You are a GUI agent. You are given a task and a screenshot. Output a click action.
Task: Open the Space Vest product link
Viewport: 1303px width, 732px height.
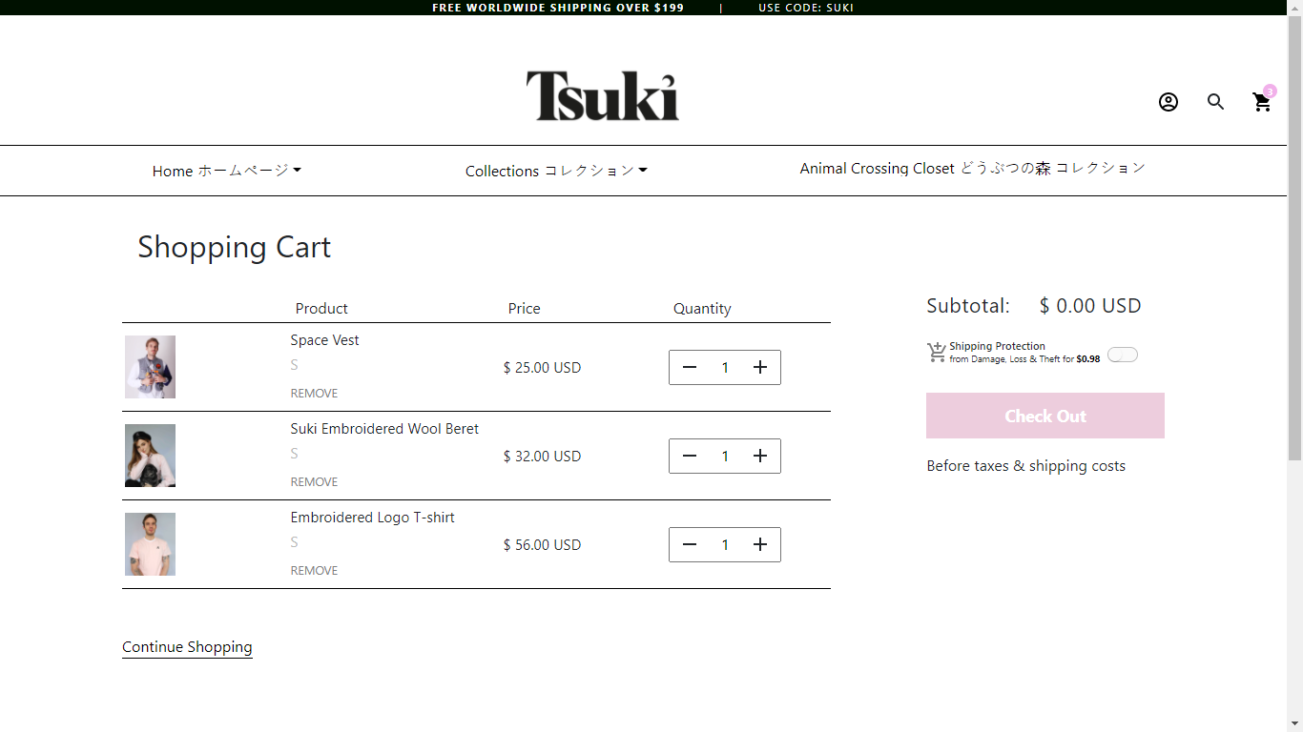pyautogui.click(x=325, y=340)
